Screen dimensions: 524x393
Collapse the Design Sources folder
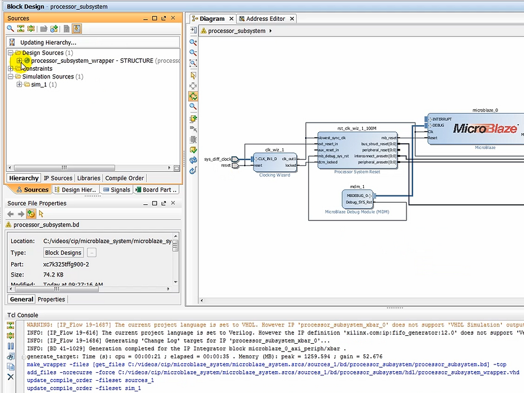[10, 53]
